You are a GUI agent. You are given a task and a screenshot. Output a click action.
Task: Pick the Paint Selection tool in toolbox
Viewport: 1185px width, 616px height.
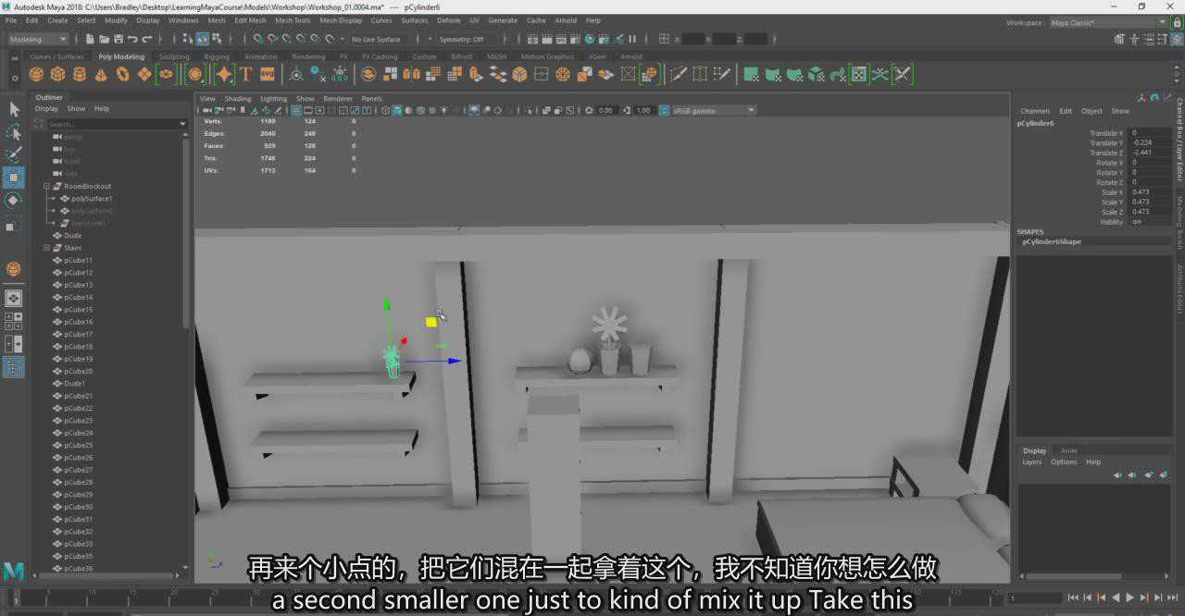(14, 154)
